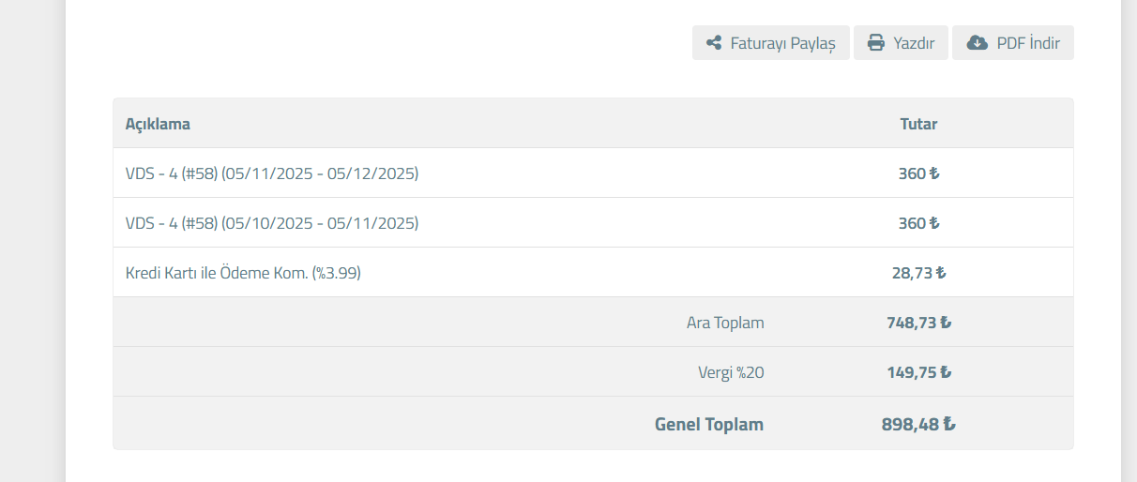Click the 149,75 ₺ tax amount
1137x482 pixels.
tap(918, 372)
